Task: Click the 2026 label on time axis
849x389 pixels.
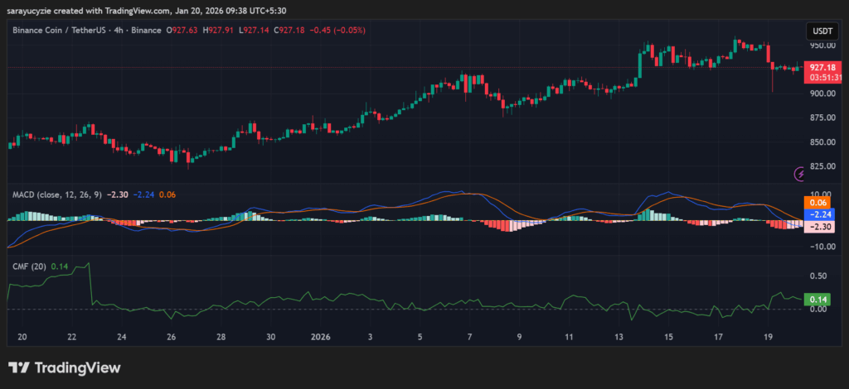Action: click(x=319, y=338)
